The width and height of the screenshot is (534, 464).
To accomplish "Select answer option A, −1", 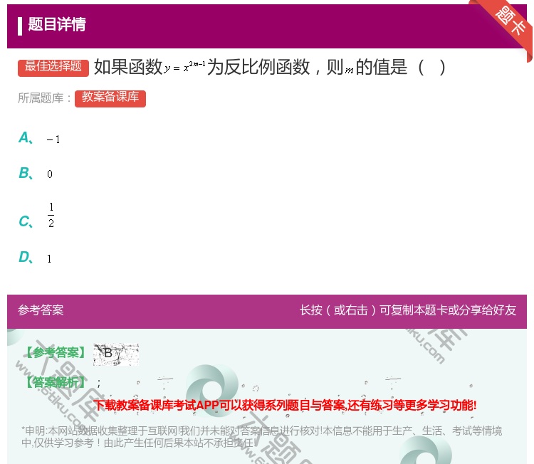I will [39, 139].
